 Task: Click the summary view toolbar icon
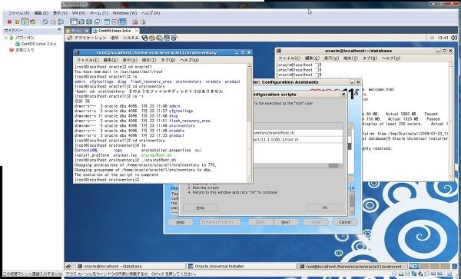coord(107,22)
